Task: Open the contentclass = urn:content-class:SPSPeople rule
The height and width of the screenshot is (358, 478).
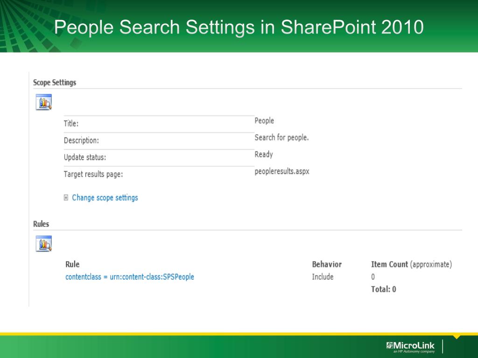Action: [130, 277]
